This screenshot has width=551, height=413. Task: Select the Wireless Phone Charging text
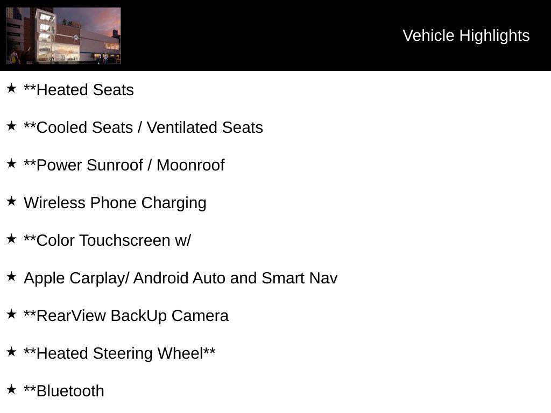click(115, 203)
